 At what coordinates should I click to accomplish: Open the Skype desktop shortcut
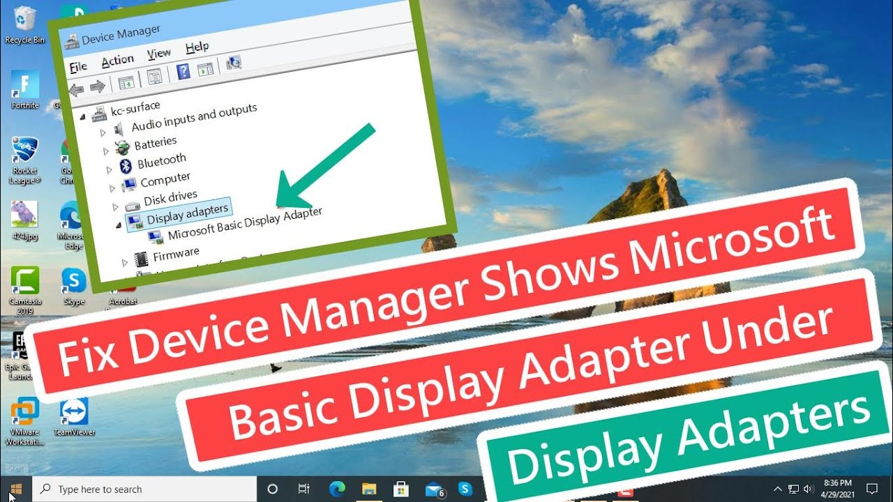click(74, 286)
